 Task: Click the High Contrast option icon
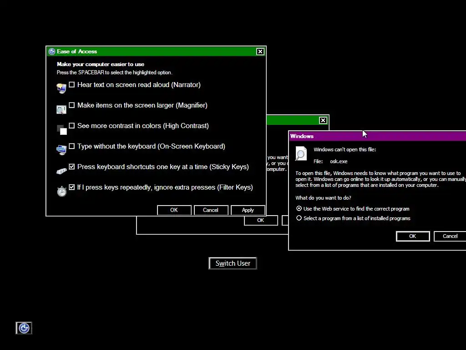pyautogui.click(x=61, y=130)
